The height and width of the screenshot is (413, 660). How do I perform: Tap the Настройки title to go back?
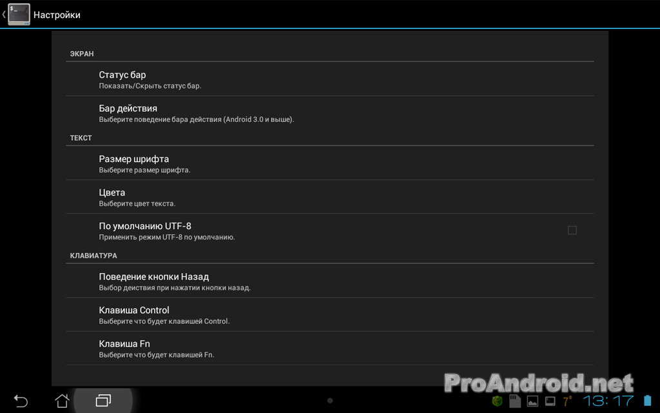[x=57, y=15]
